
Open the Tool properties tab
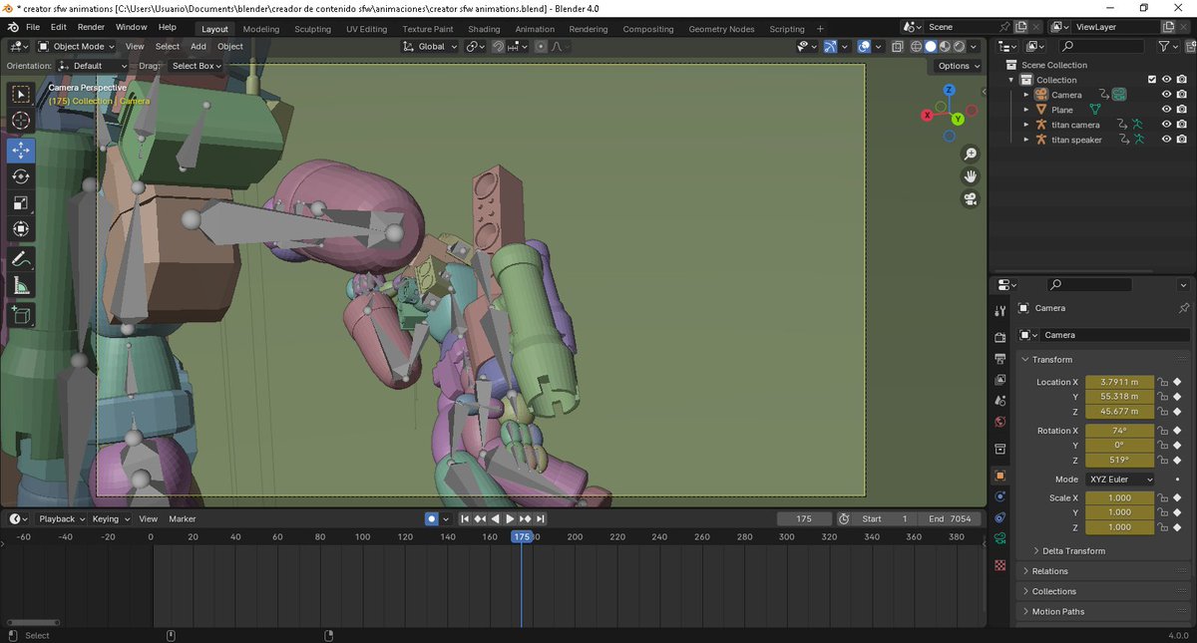click(1000, 311)
